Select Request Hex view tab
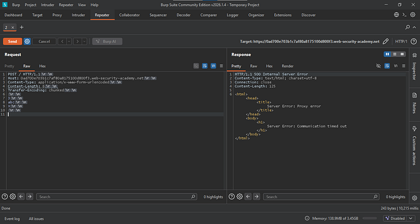420x224 pixels. coord(43,66)
